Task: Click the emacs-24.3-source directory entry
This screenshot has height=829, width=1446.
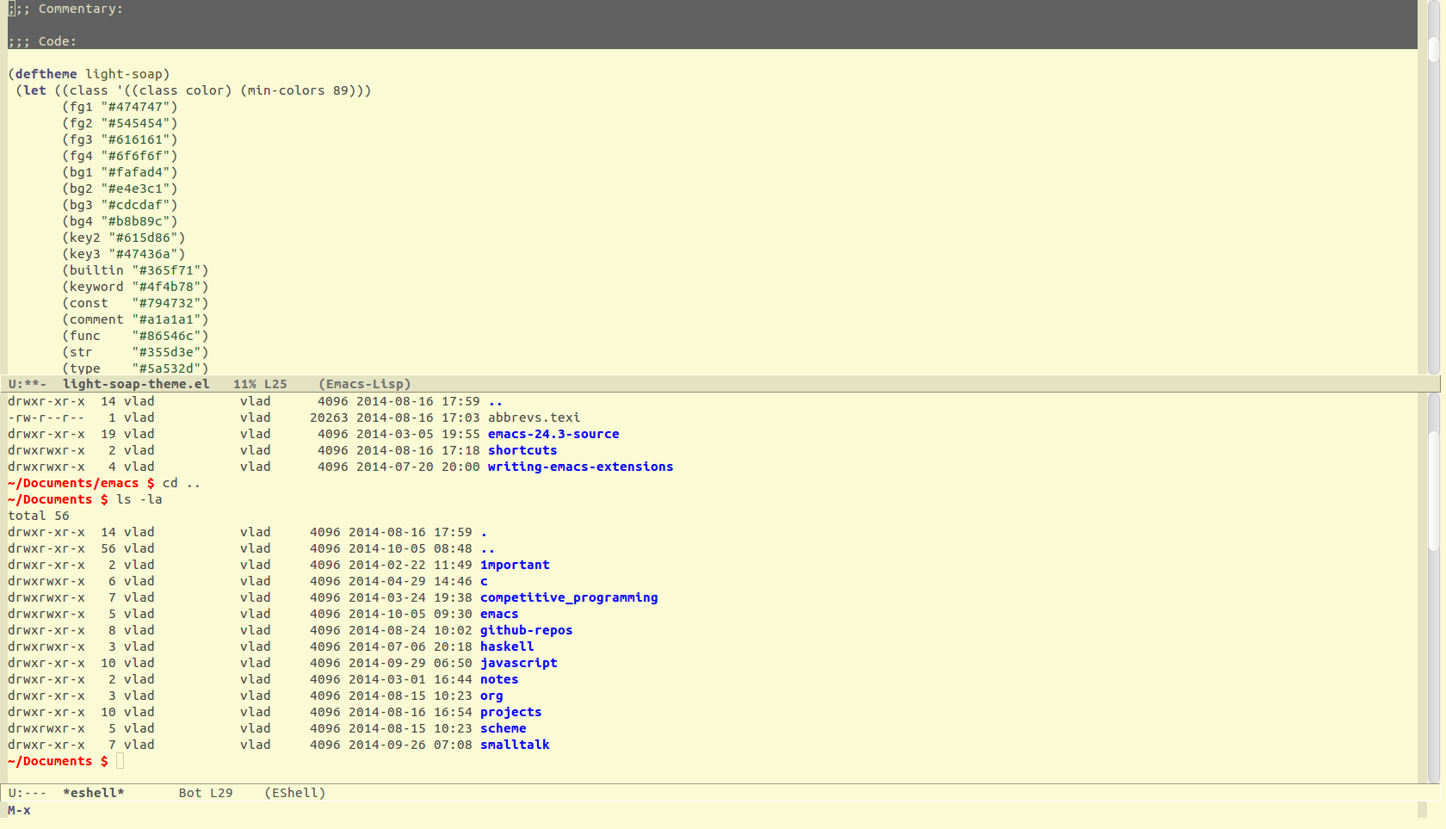Action: click(553, 434)
